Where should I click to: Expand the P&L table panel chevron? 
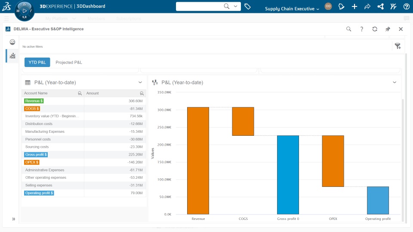pos(140,82)
